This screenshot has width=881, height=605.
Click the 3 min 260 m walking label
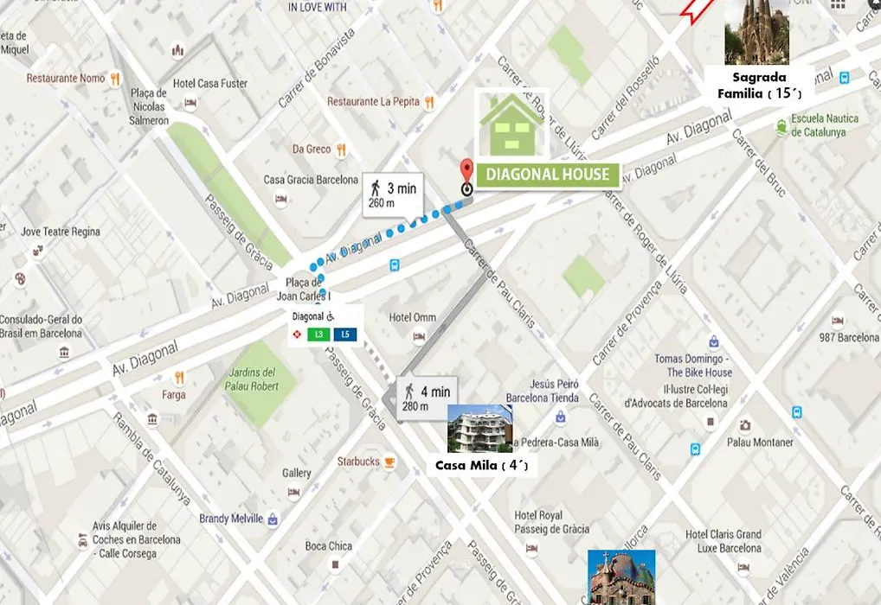(x=393, y=194)
